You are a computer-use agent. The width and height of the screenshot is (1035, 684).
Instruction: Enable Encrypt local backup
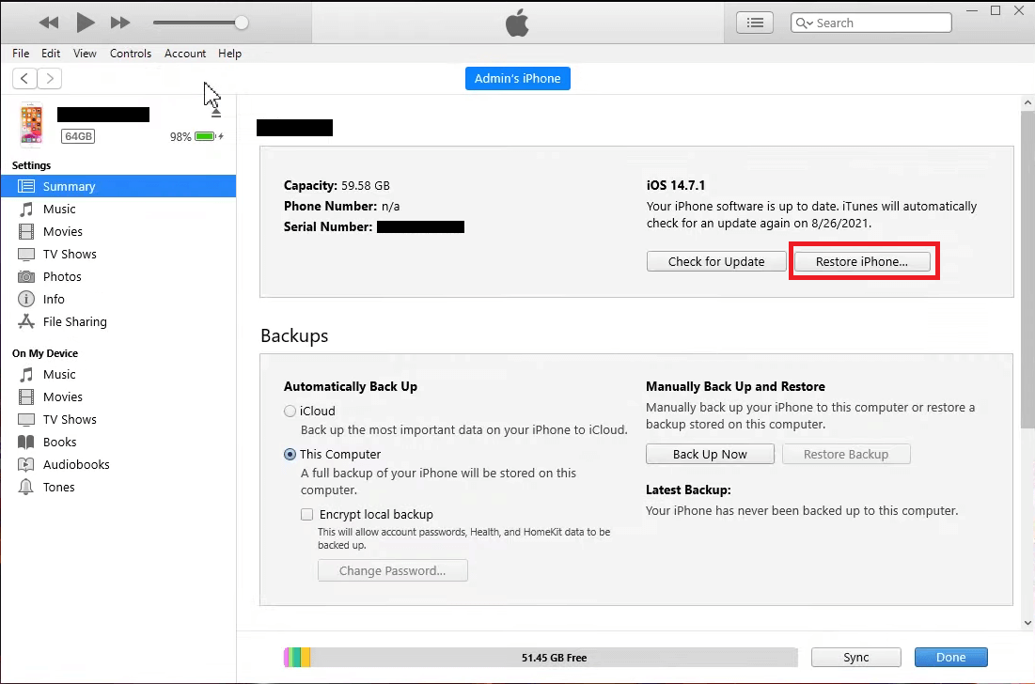(306, 514)
